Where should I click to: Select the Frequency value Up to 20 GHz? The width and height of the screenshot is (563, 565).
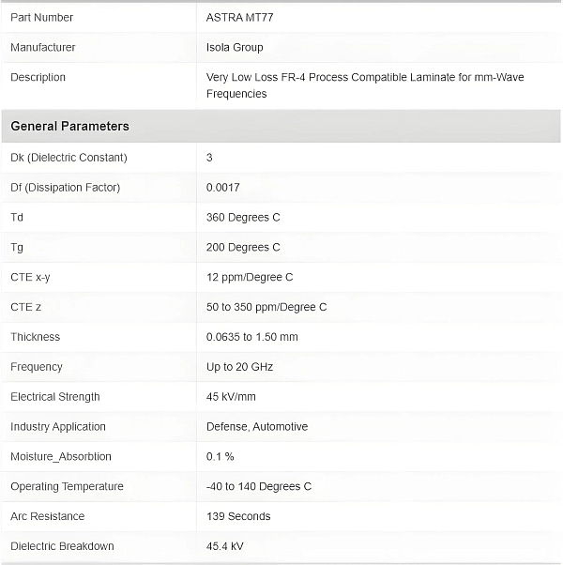pyautogui.click(x=239, y=367)
